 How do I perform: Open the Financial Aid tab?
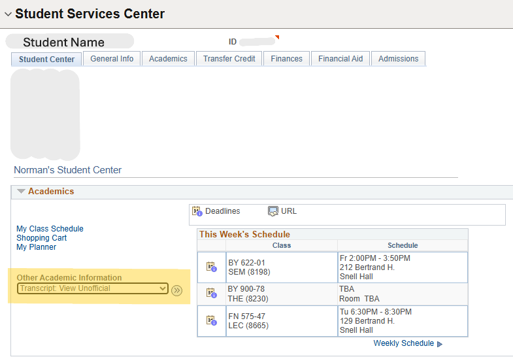pyautogui.click(x=340, y=59)
